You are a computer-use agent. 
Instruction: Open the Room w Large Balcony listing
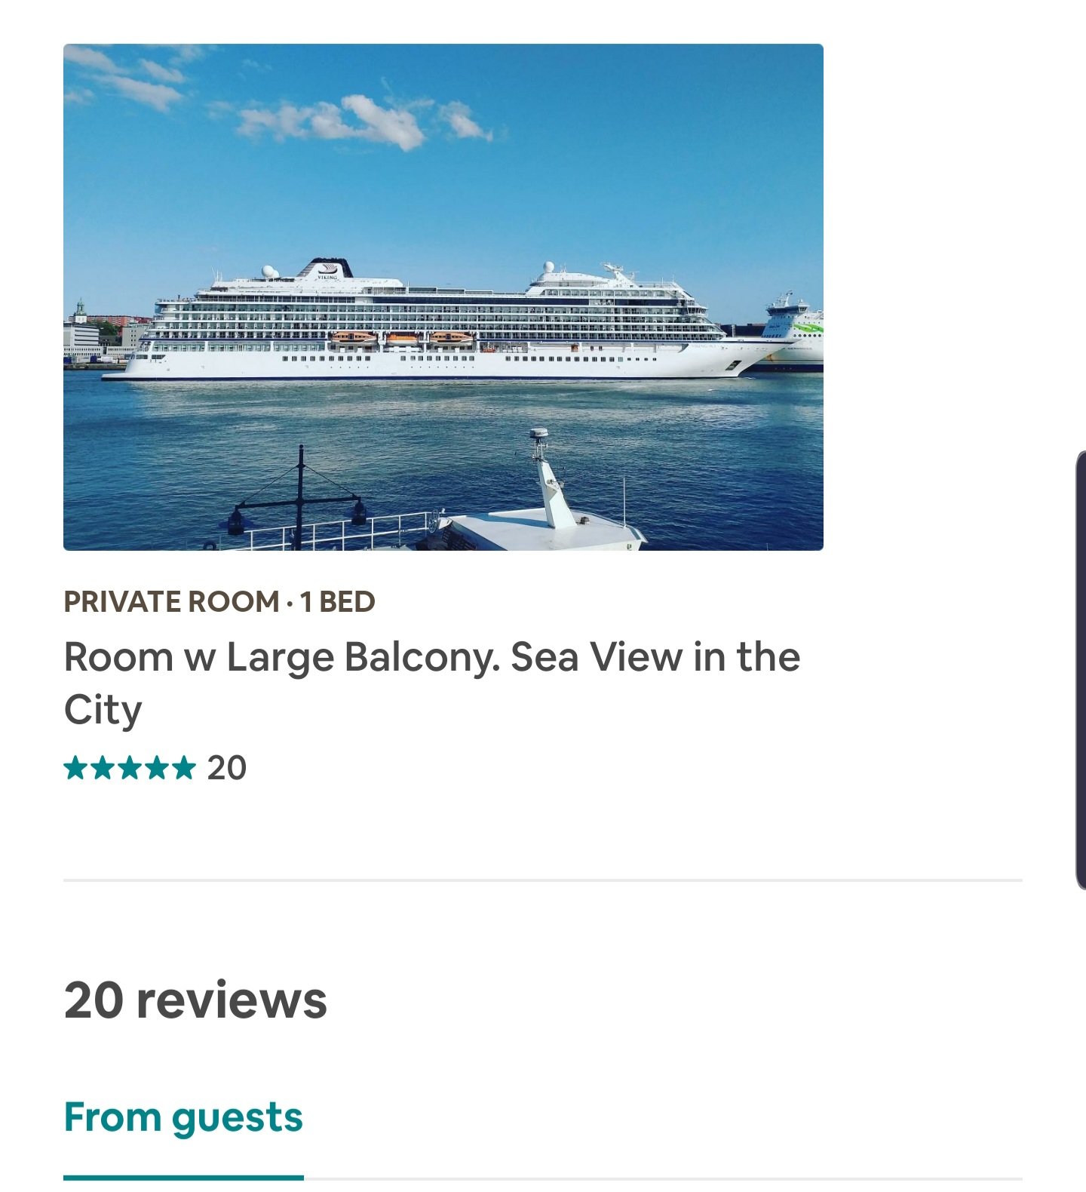(431, 657)
